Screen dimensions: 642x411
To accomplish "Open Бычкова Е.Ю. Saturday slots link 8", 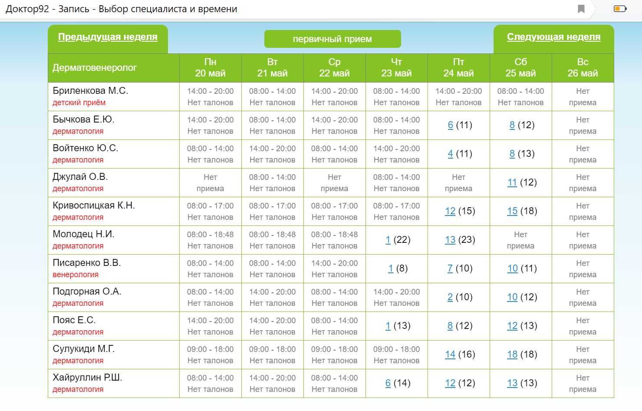I will [512, 125].
